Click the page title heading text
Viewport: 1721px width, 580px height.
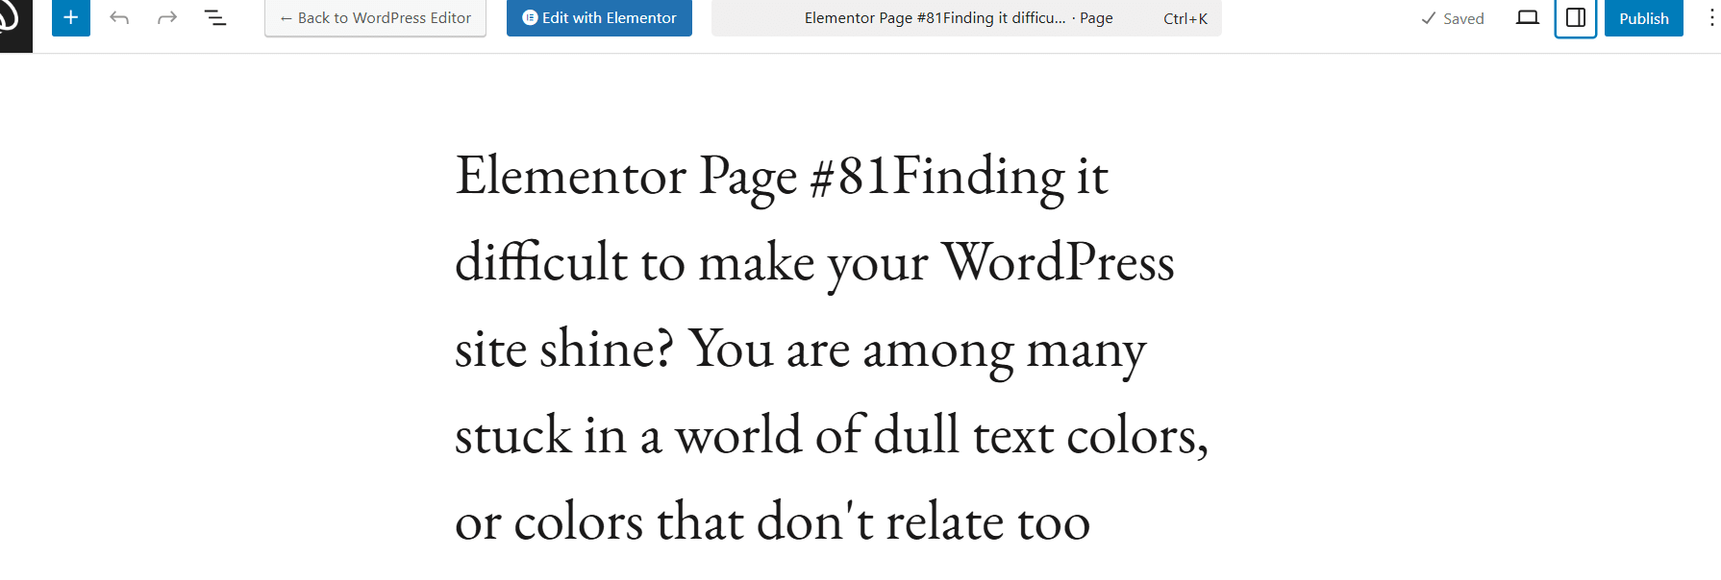[832, 349]
